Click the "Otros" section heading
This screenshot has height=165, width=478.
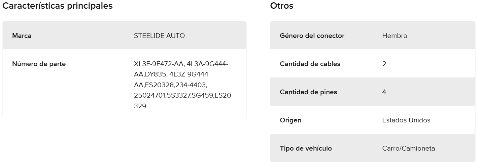tap(281, 6)
